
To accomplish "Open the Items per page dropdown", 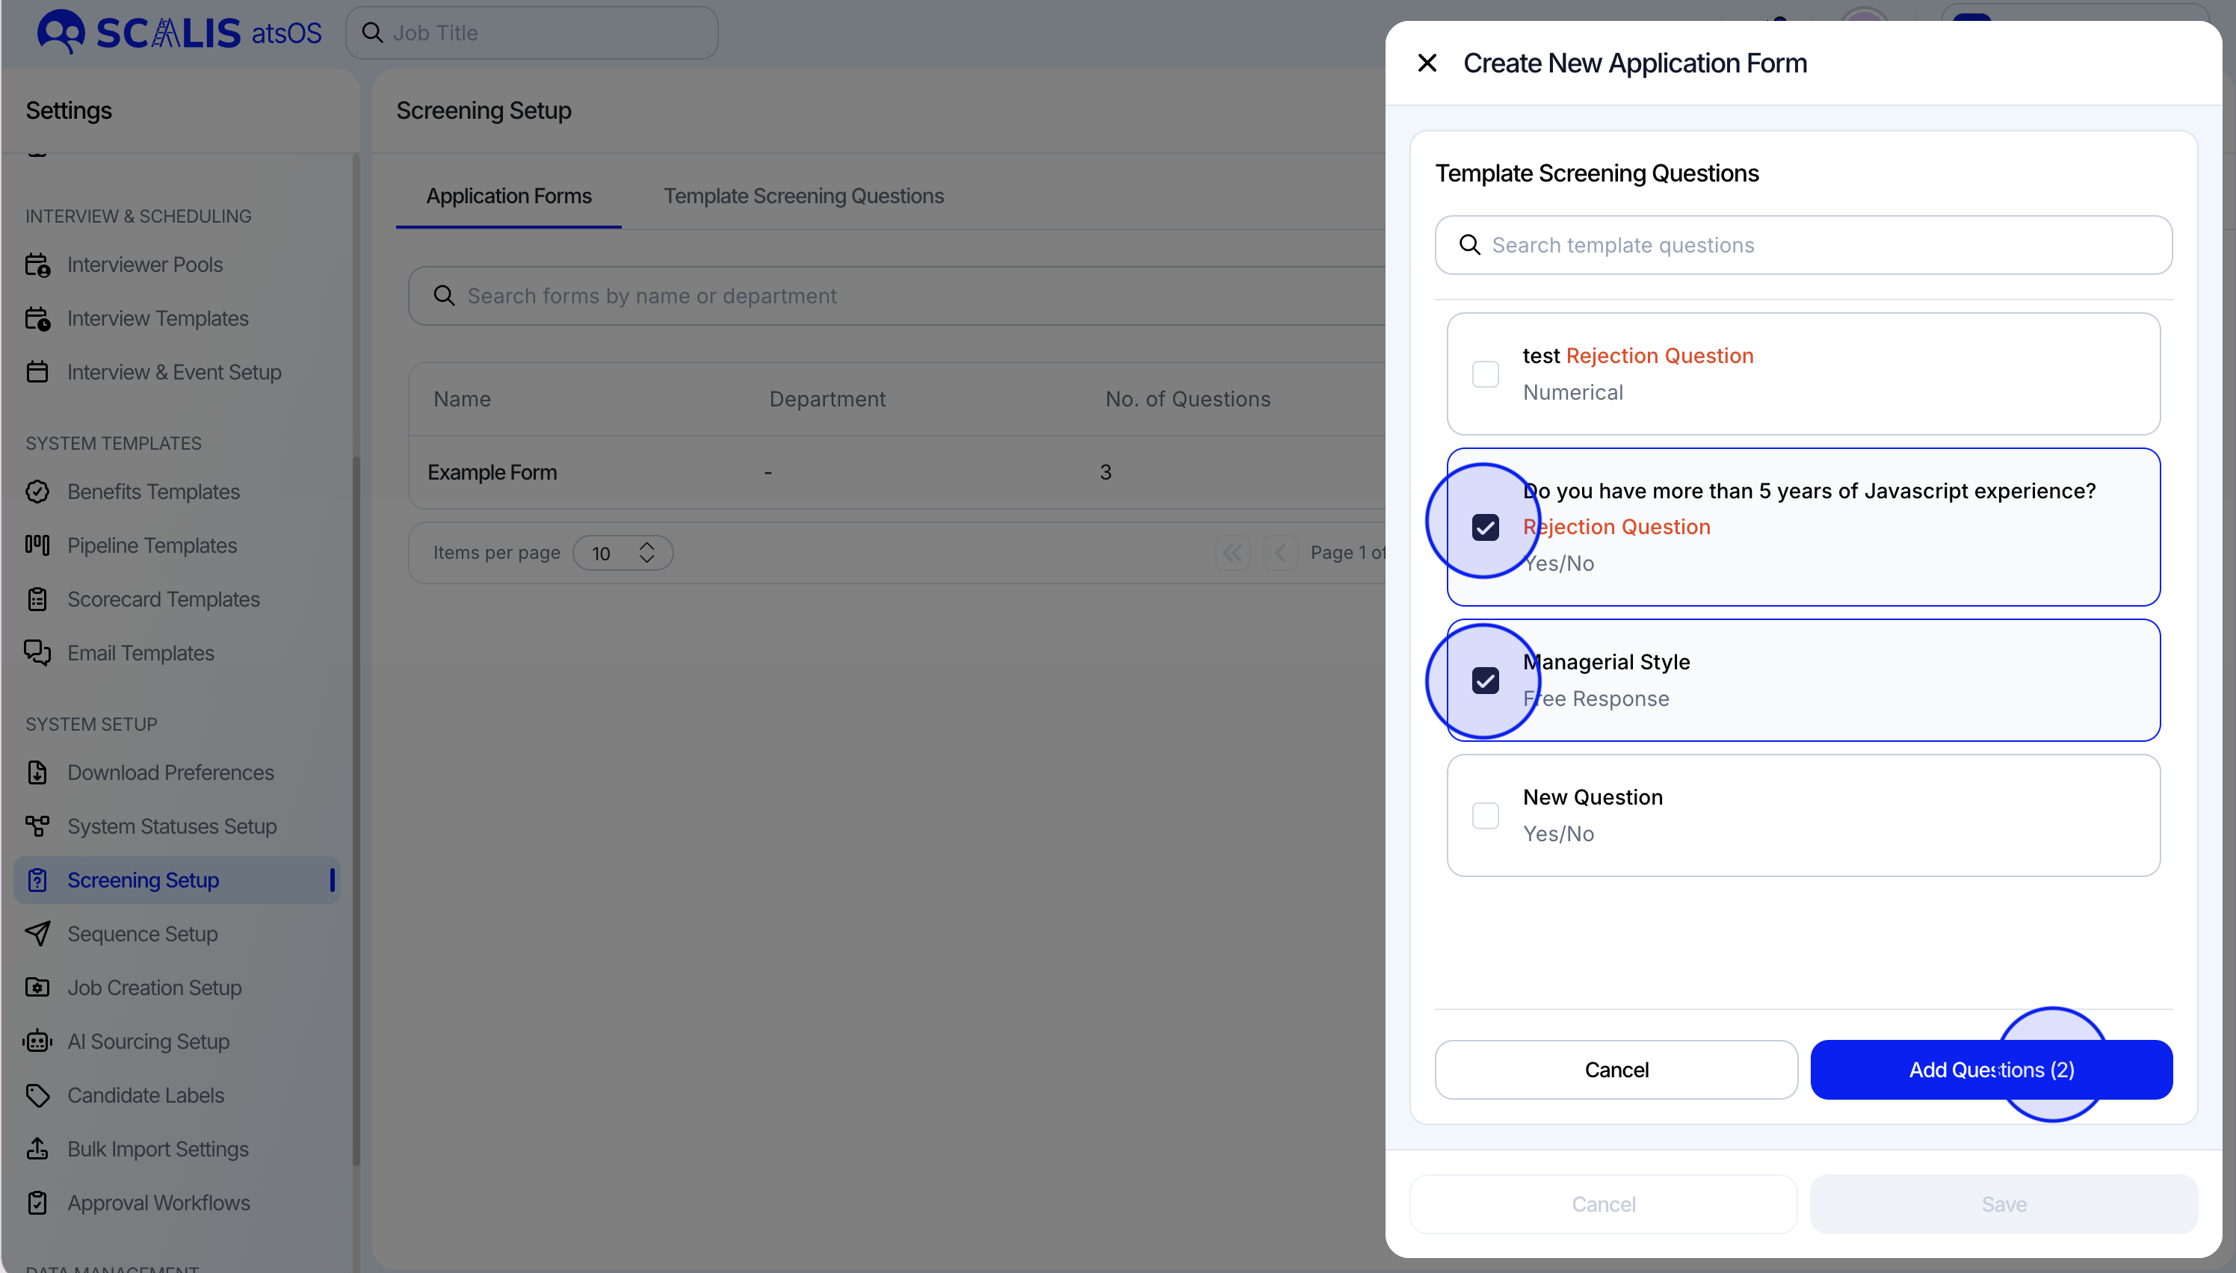I will click(x=623, y=554).
